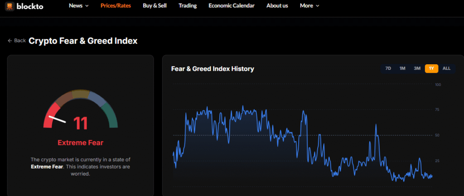Expand the More navigation menu
464x196 pixels.
coord(309,6)
